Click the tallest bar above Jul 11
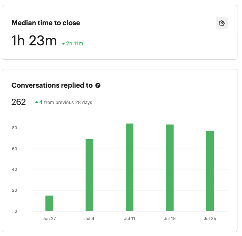242x236 pixels. coord(130,167)
